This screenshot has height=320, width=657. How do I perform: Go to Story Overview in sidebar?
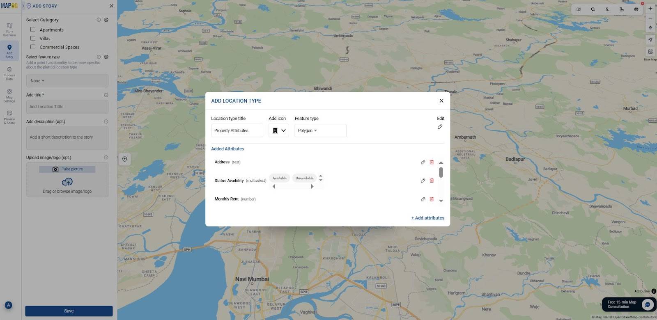(9, 29)
